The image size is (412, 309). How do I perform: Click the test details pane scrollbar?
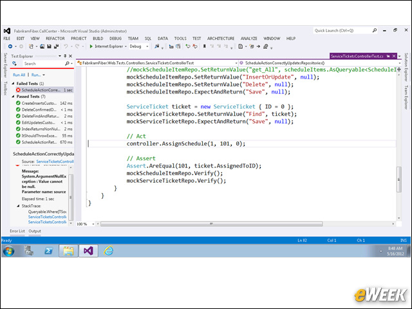pyautogui.click(x=70, y=196)
